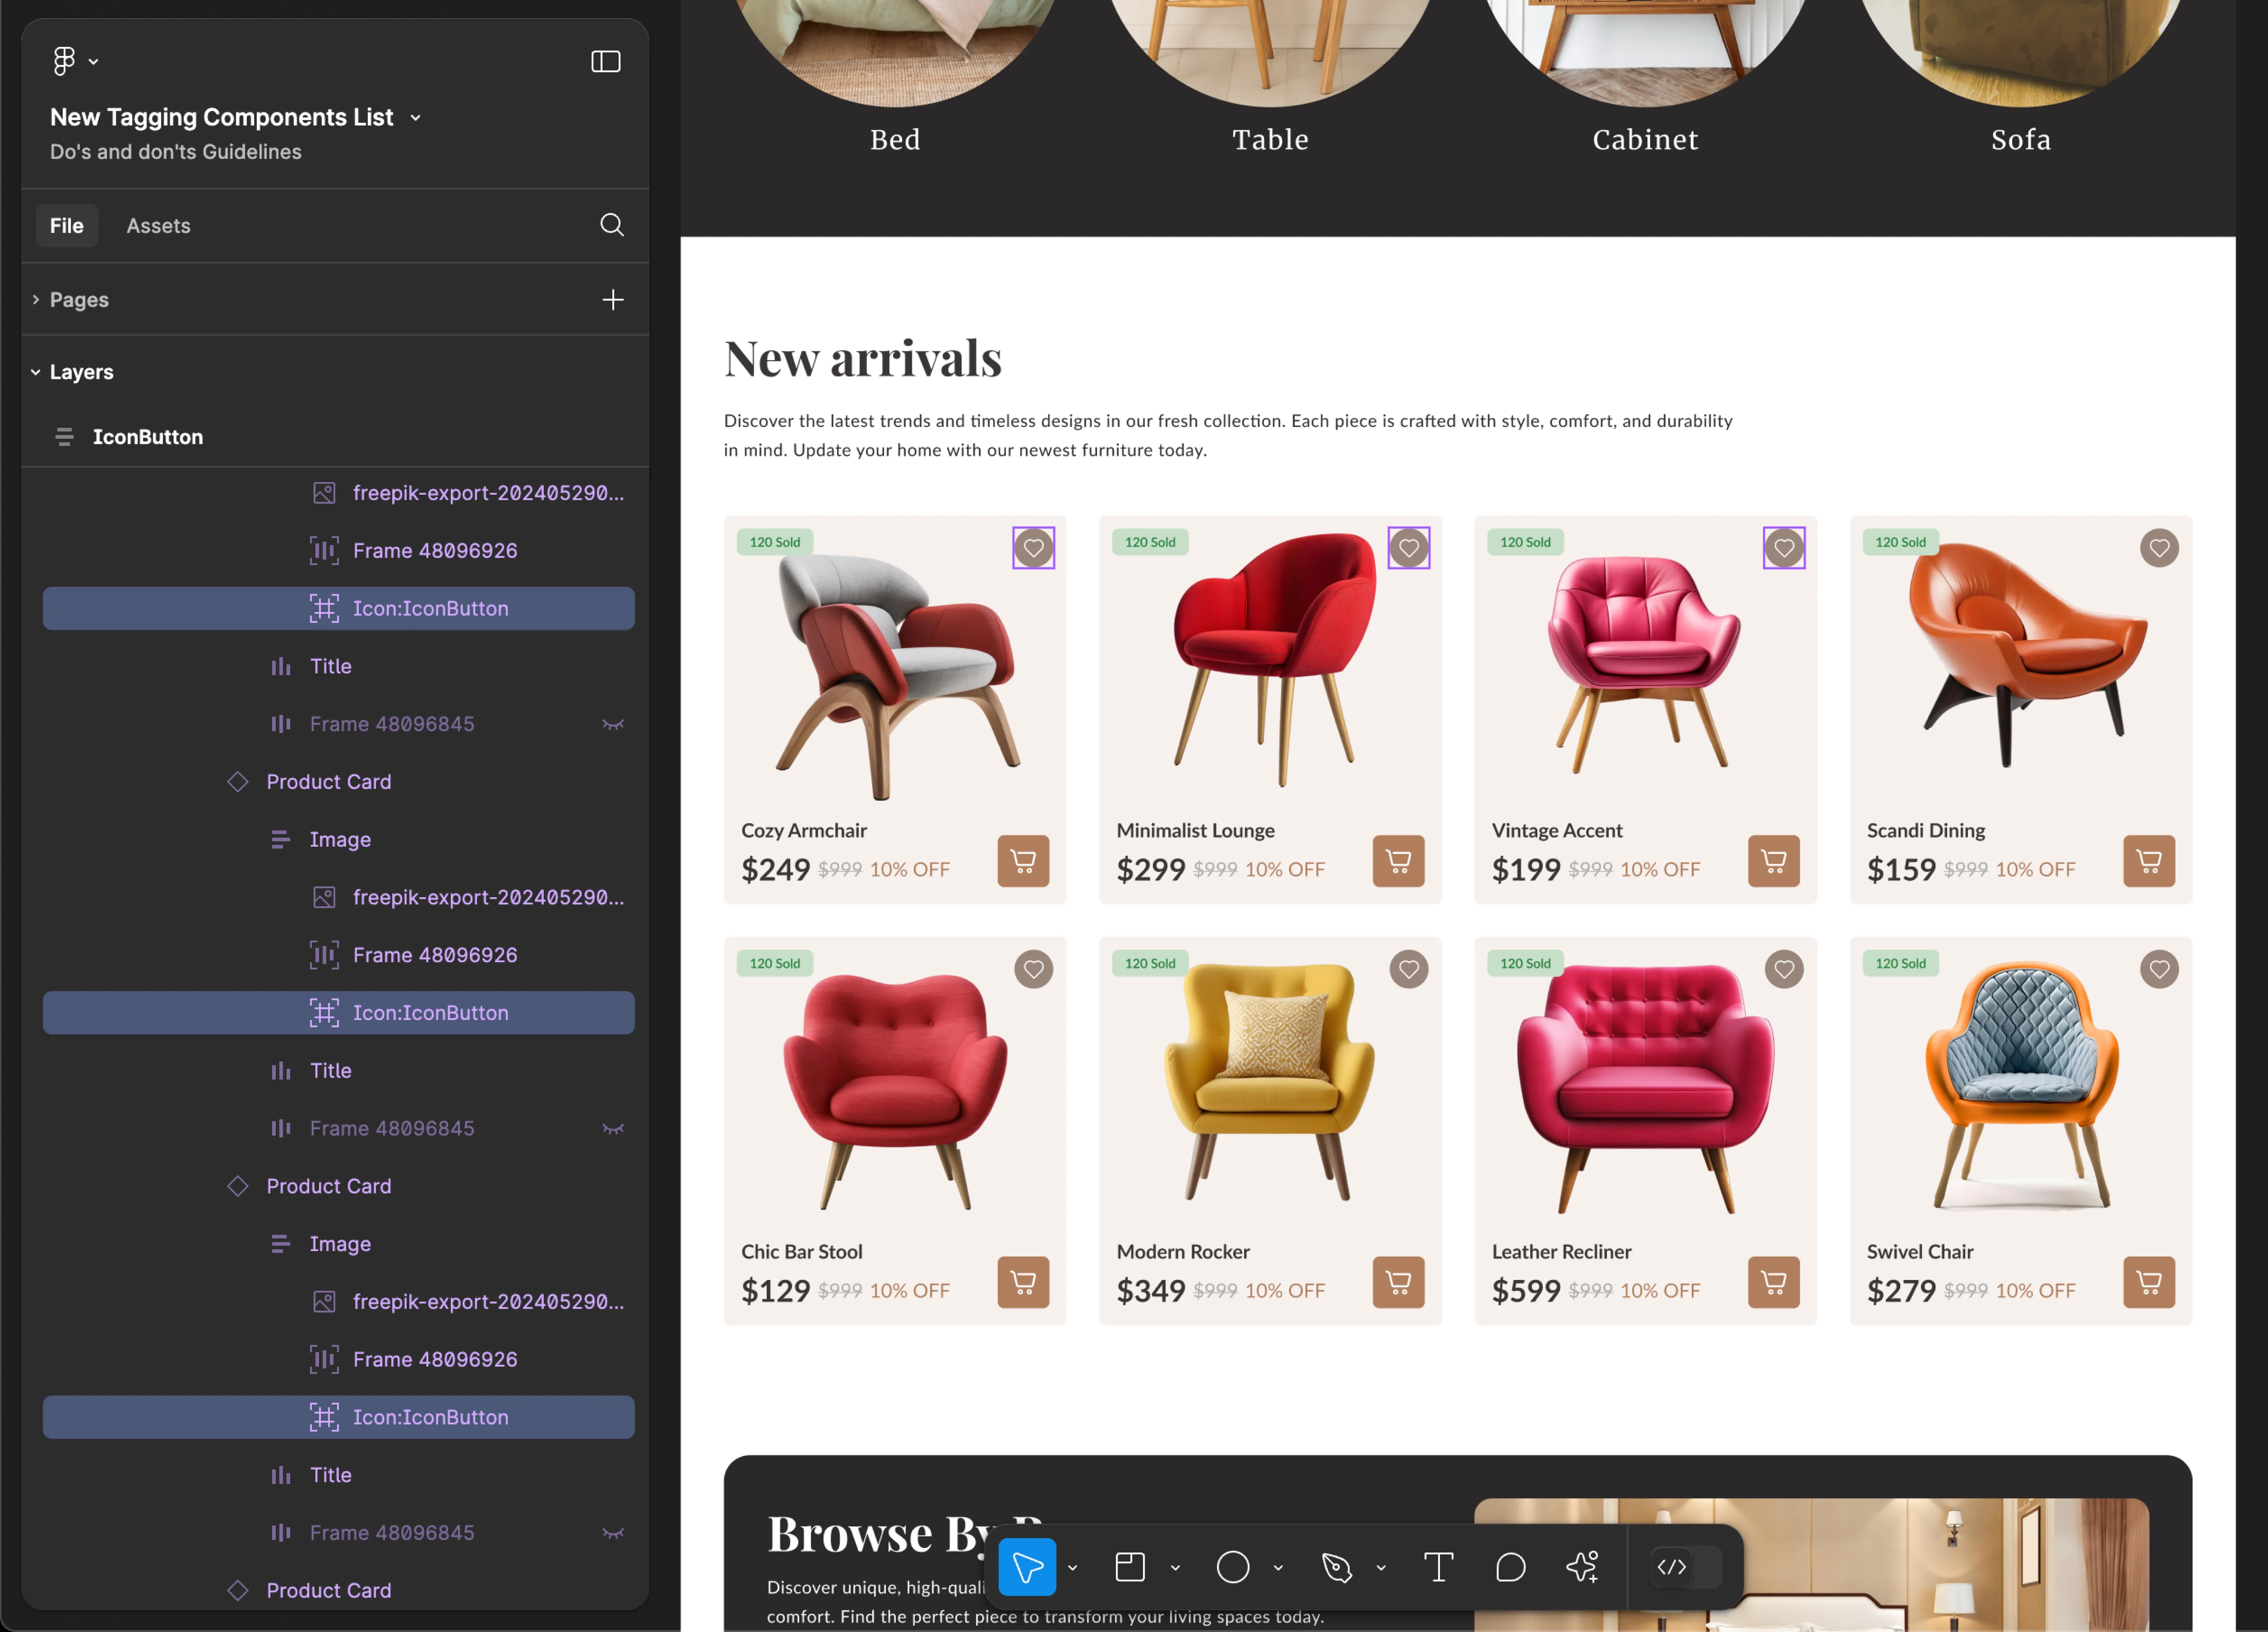Select the Sofa category label

2021,140
